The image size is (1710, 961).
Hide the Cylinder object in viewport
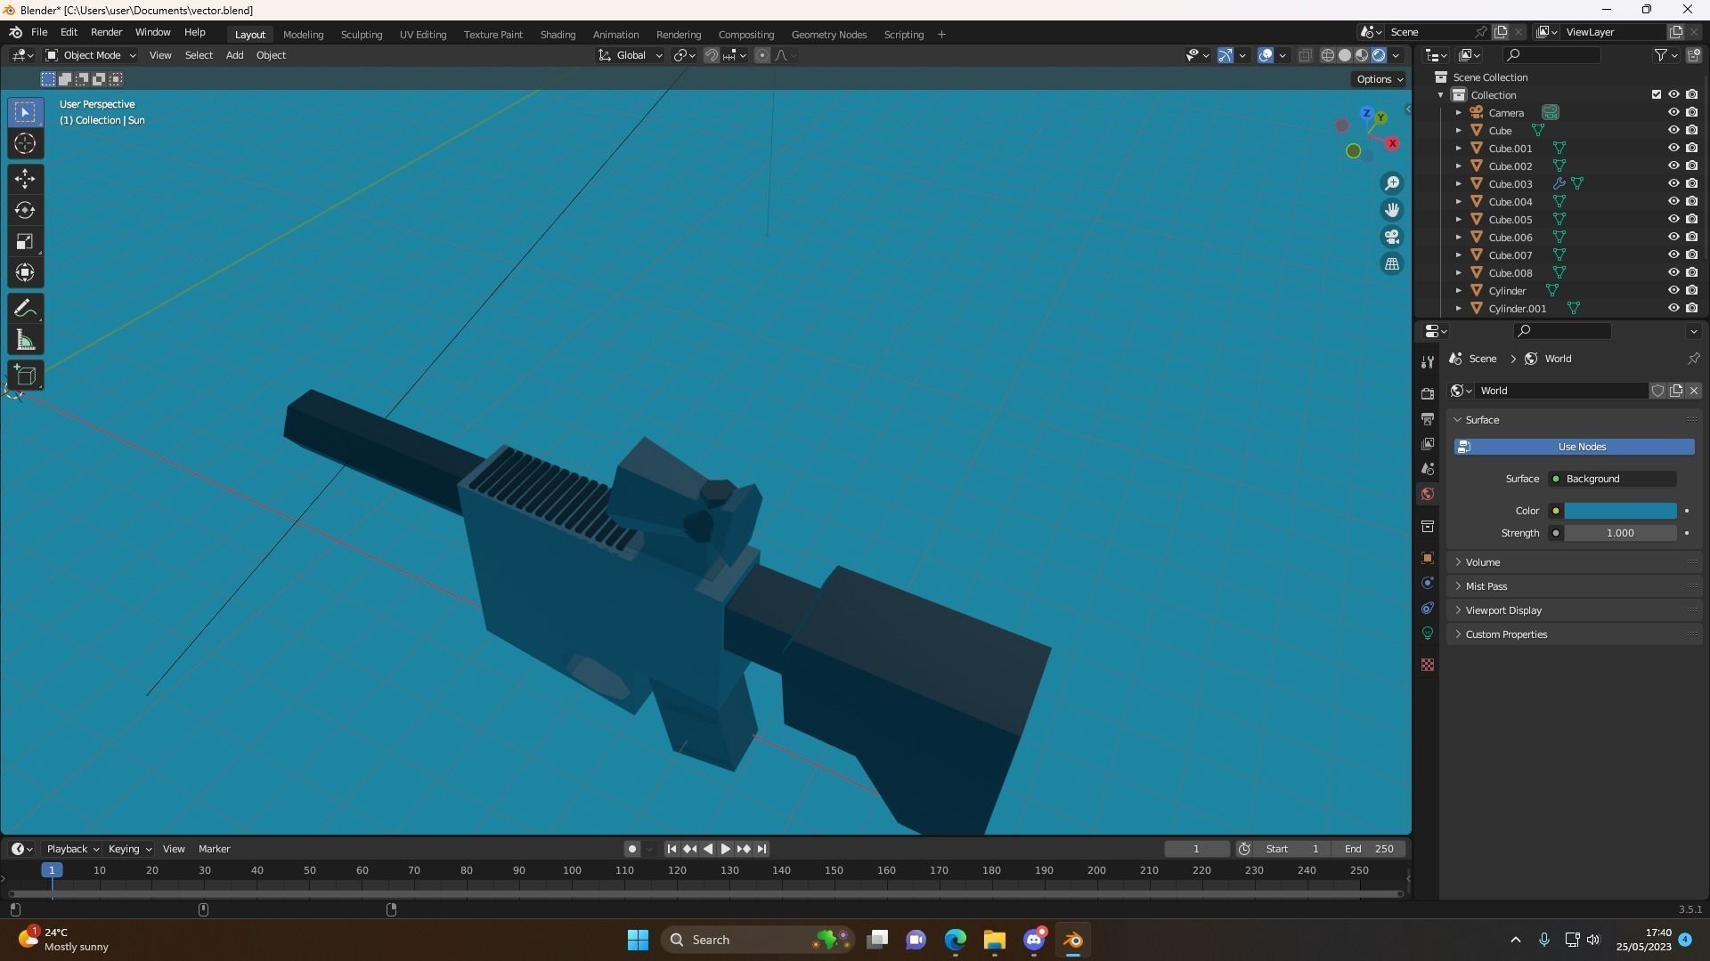(1673, 291)
